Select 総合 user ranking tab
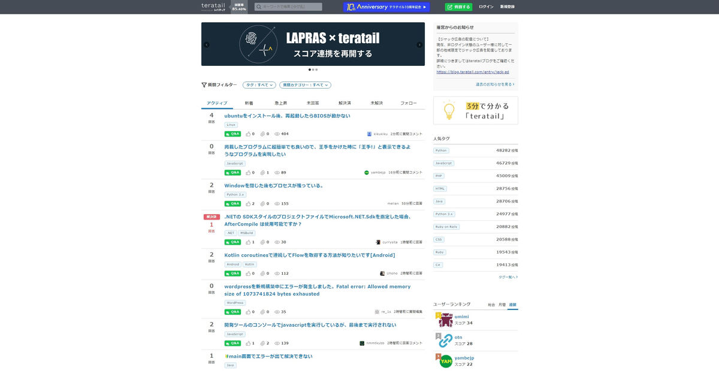The height and width of the screenshot is (371, 719). (x=491, y=305)
